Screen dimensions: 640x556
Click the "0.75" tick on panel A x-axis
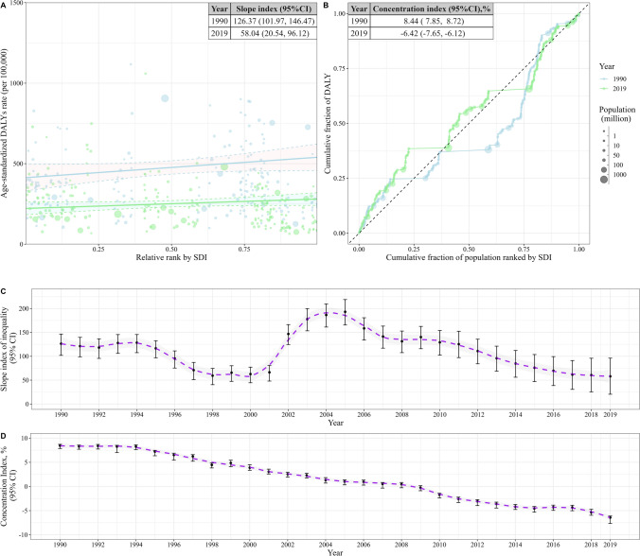click(244, 250)
